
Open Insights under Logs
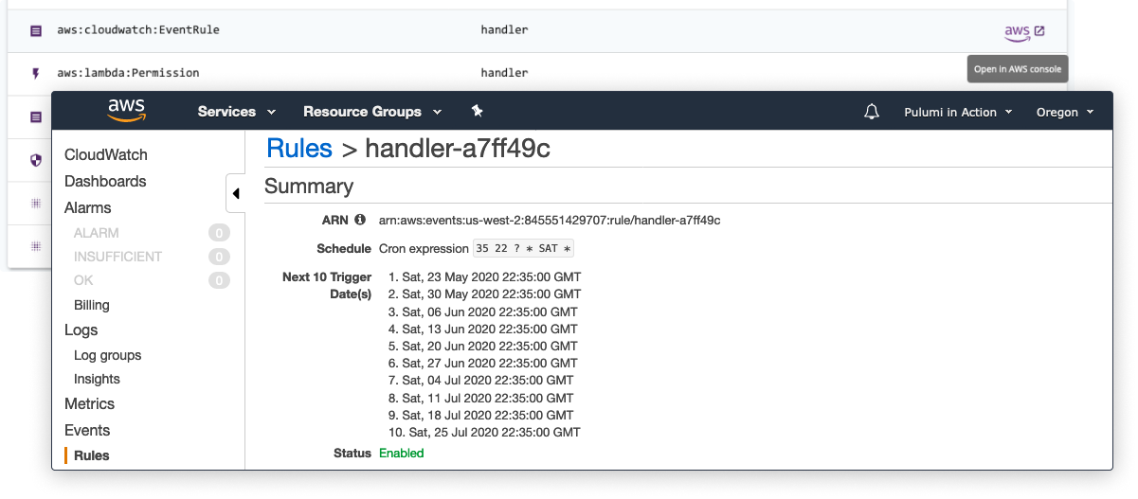pos(97,379)
